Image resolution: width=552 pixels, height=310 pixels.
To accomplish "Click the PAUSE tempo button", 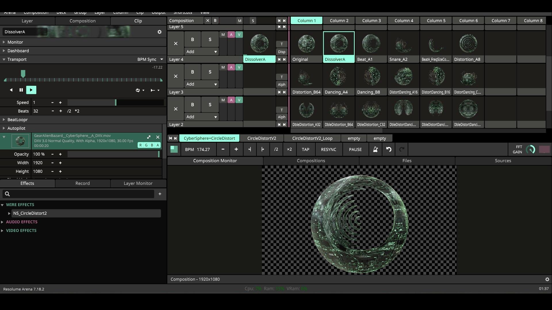I will tap(355, 149).
